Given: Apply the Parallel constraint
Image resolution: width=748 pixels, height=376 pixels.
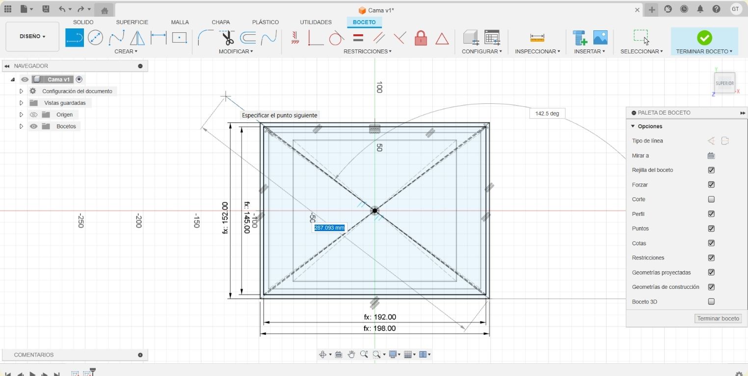Looking at the screenshot, I should [x=379, y=38].
